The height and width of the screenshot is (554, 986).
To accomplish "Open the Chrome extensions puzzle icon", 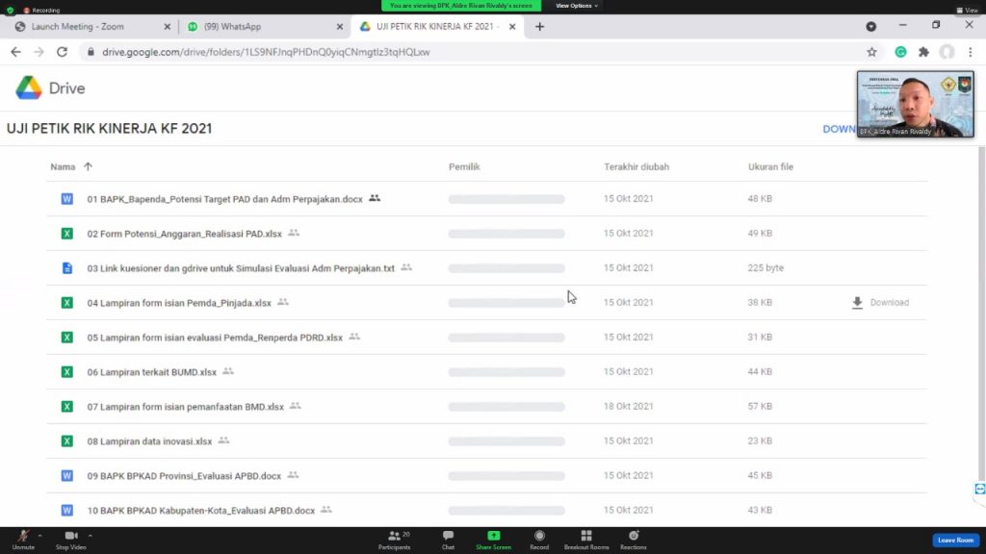I will click(x=923, y=52).
